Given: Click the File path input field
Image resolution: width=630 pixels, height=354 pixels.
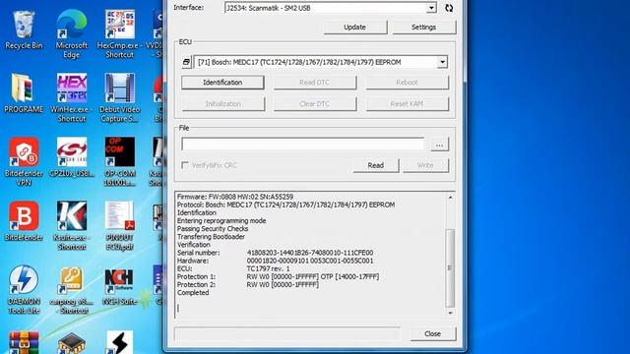Looking at the screenshot, I should coord(302,145).
